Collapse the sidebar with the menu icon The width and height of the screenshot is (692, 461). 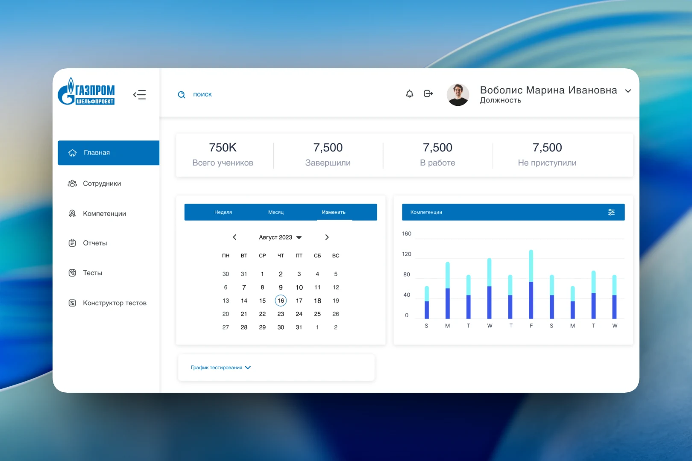tap(139, 95)
